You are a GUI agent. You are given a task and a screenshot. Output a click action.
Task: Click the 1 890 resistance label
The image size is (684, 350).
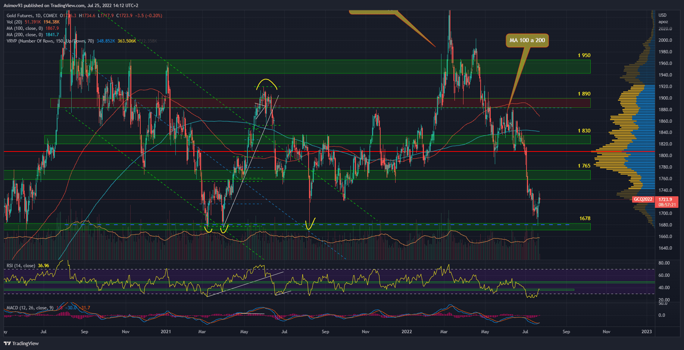584,94
